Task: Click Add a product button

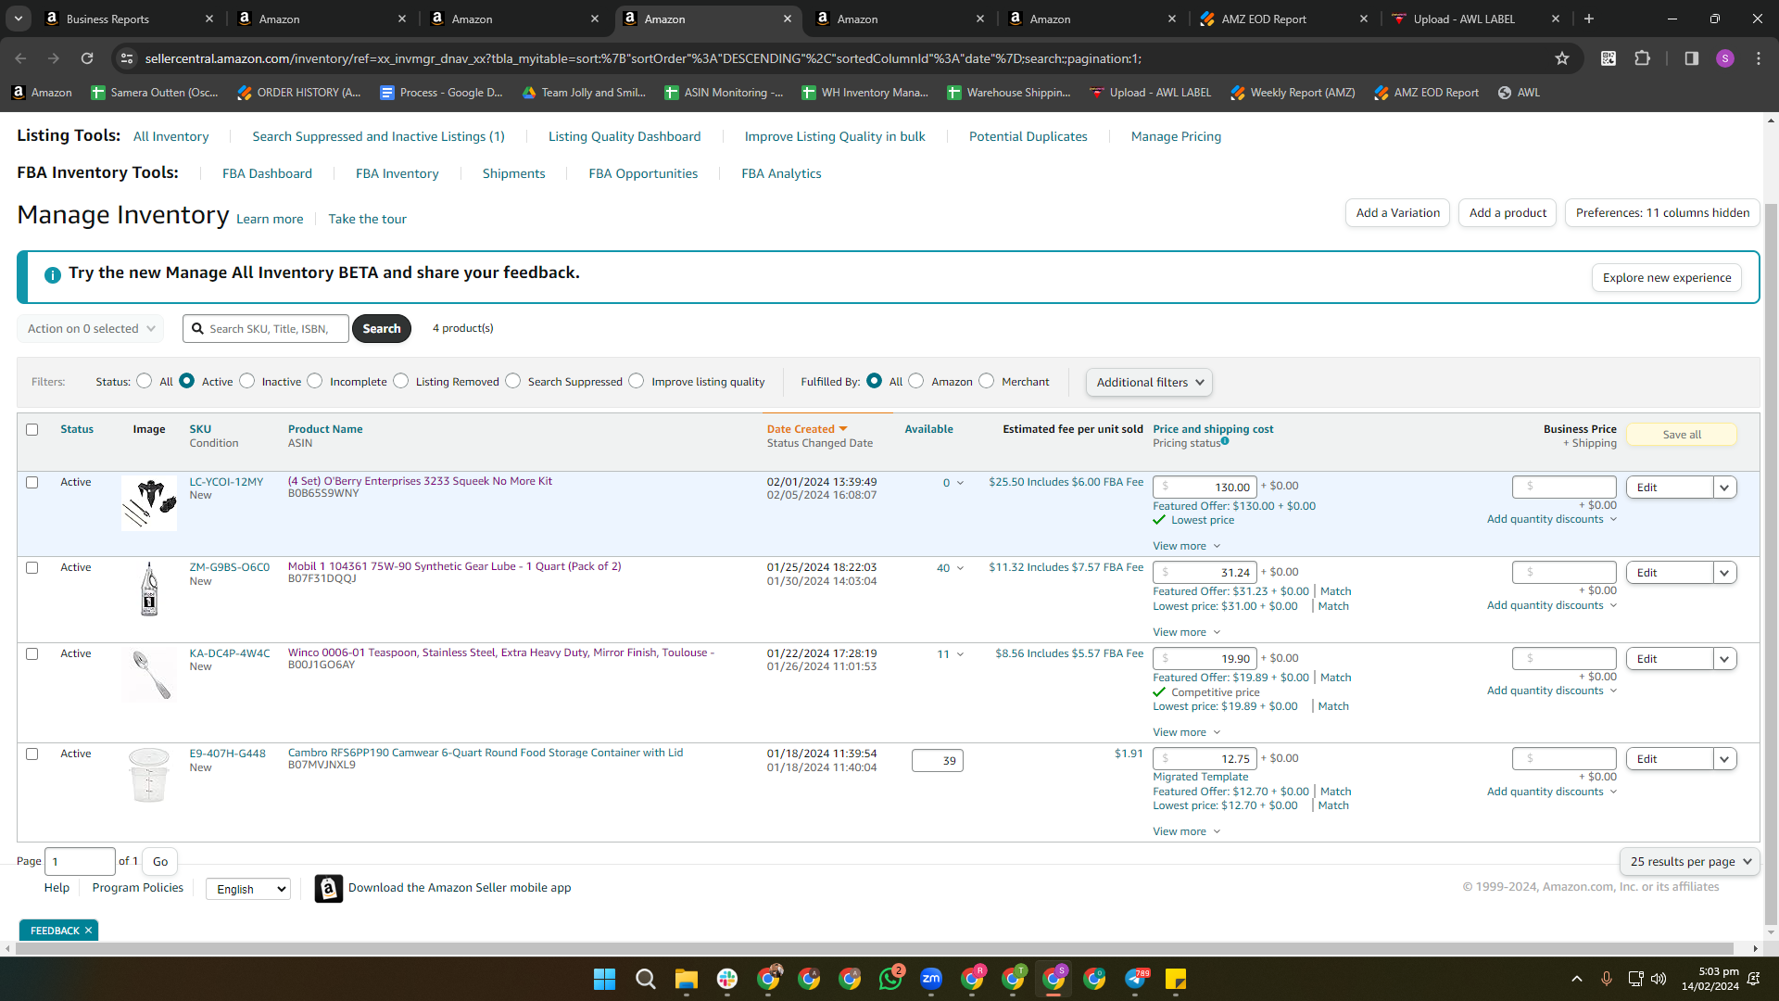Action: click(x=1508, y=213)
